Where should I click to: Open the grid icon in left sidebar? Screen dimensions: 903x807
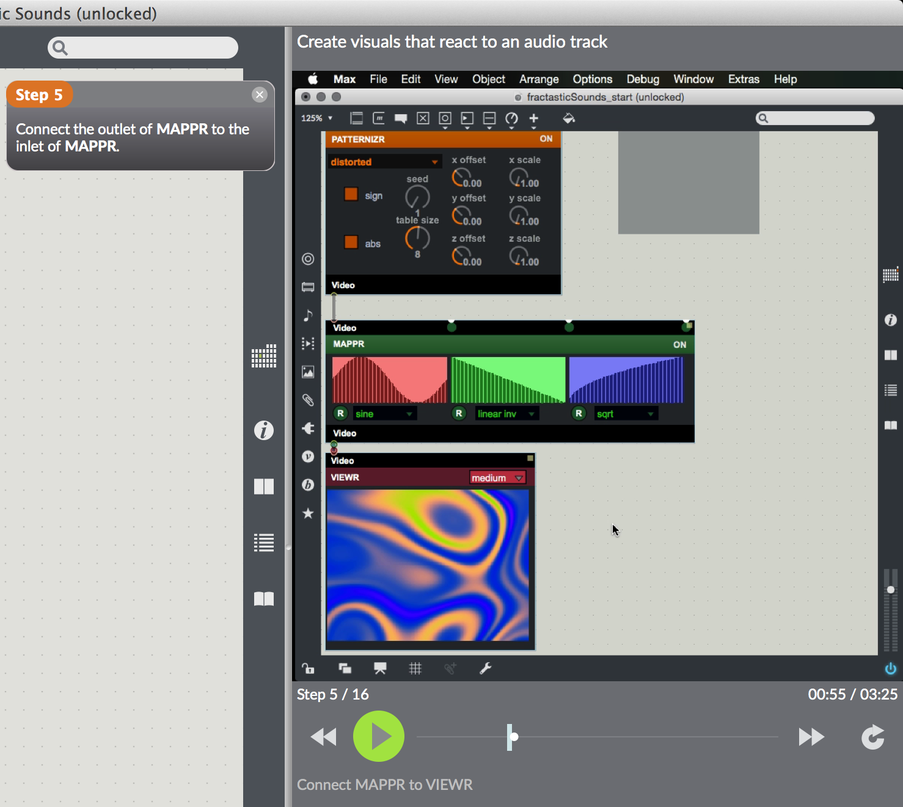pos(263,356)
